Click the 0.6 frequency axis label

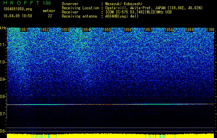click(x=3, y=131)
